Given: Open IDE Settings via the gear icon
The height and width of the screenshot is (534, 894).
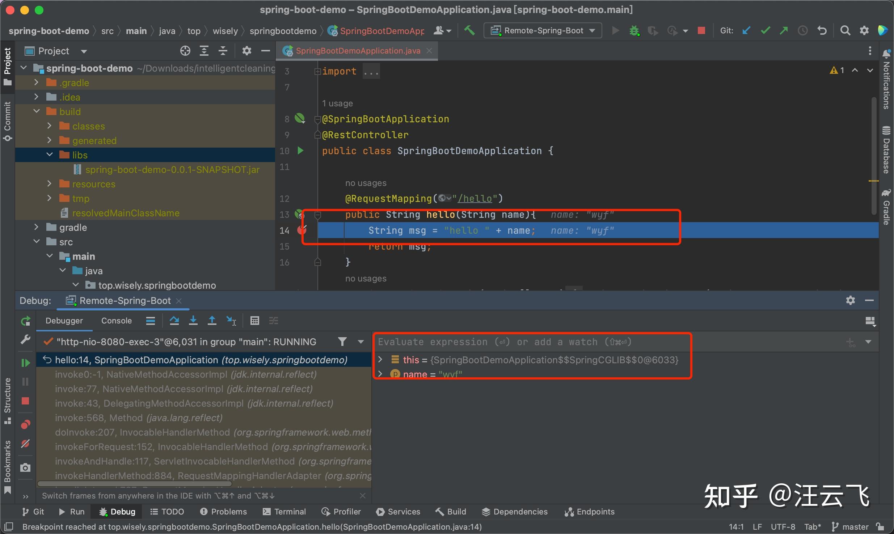Looking at the screenshot, I should coord(865,30).
